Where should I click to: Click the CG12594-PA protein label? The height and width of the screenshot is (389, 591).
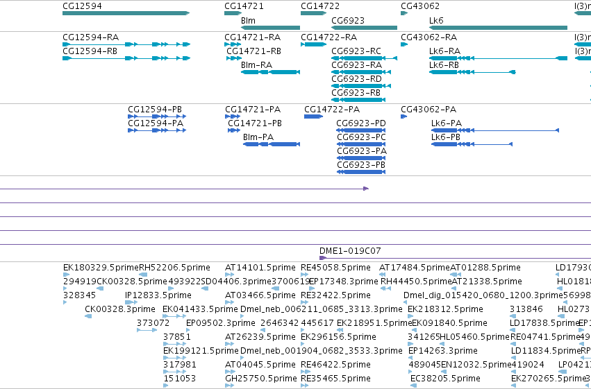click(156, 123)
